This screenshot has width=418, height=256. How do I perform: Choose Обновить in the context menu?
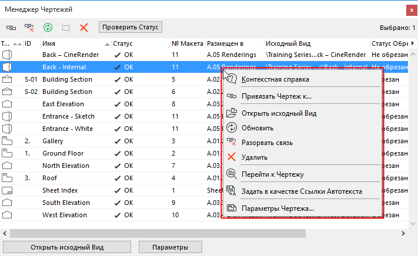pyautogui.click(x=258, y=128)
